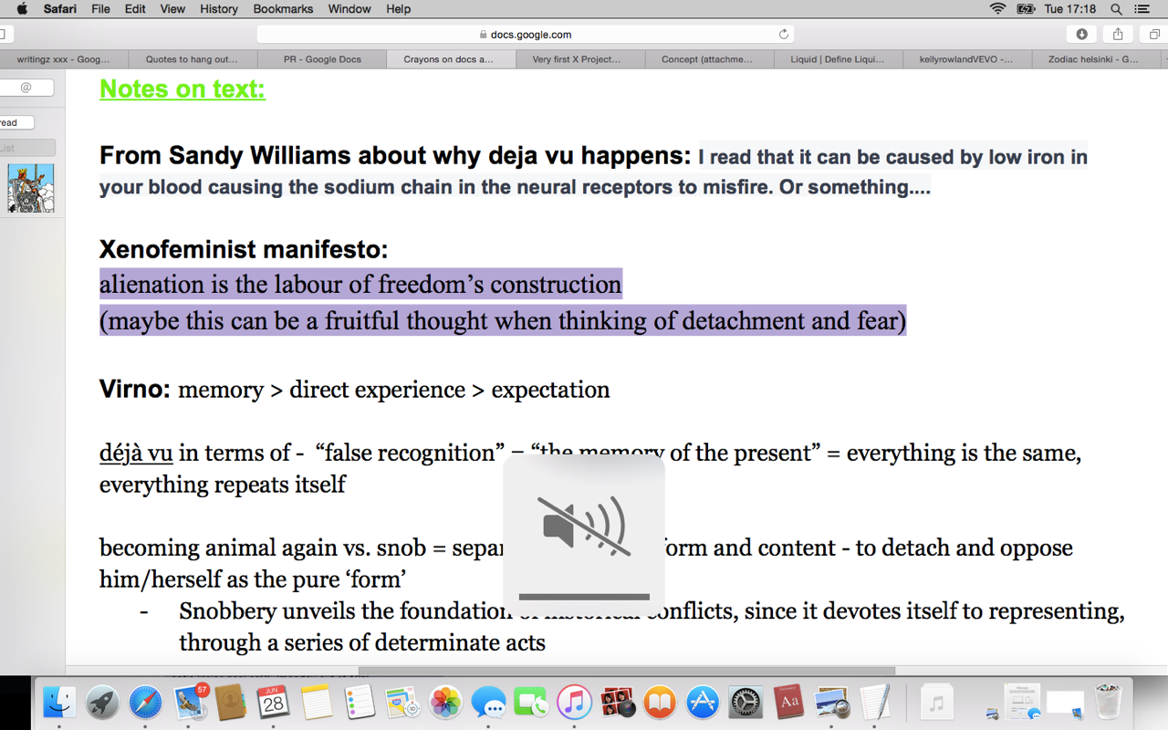Click the tarot card thumbnail in sidebar
The width and height of the screenshot is (1168, 730).
pos(31,188)
